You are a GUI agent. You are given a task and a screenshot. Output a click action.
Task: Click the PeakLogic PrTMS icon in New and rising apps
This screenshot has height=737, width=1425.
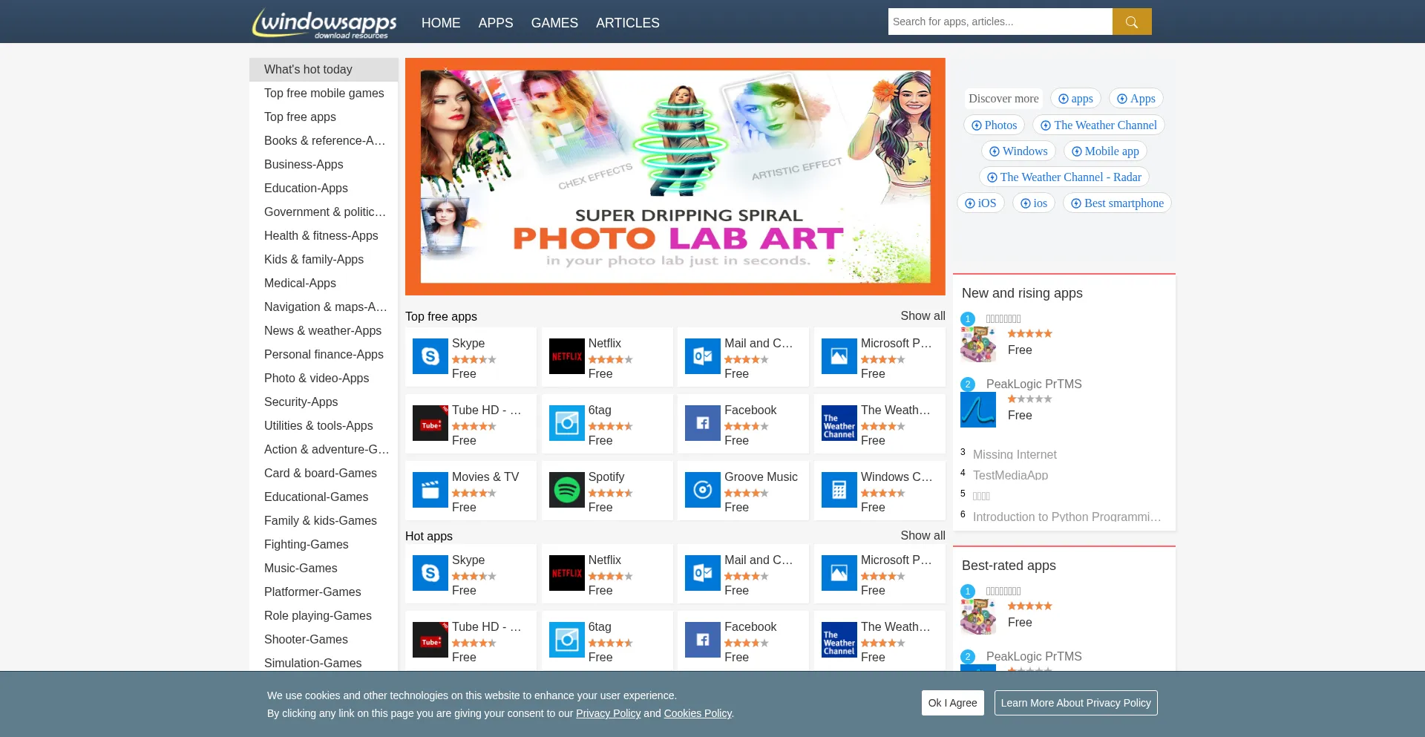[977, 410]
